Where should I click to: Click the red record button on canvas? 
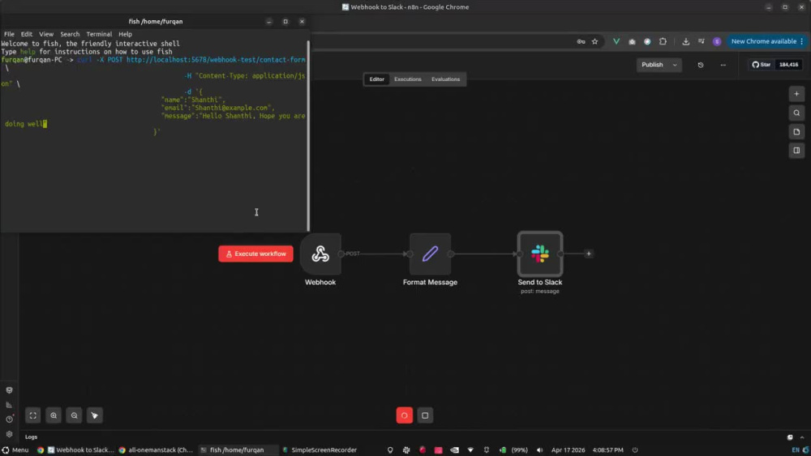(x=405, y=416)
